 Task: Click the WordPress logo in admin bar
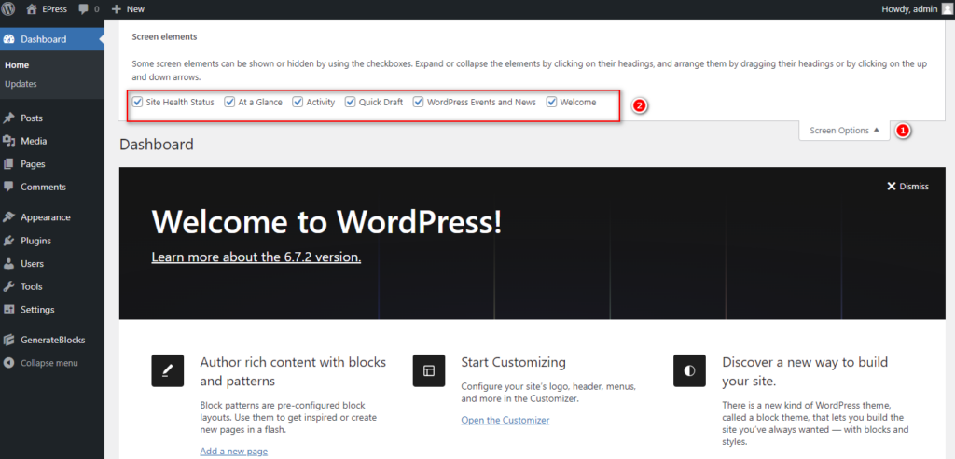click(8, 9)
